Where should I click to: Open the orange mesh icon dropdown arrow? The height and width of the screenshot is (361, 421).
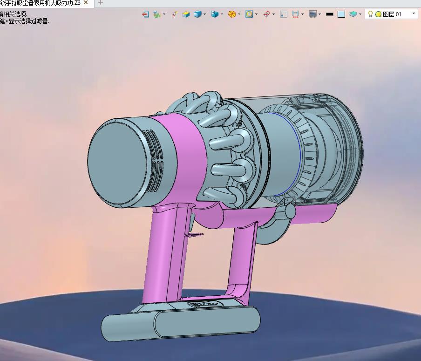pyautogui.click(x=239, y=14)
